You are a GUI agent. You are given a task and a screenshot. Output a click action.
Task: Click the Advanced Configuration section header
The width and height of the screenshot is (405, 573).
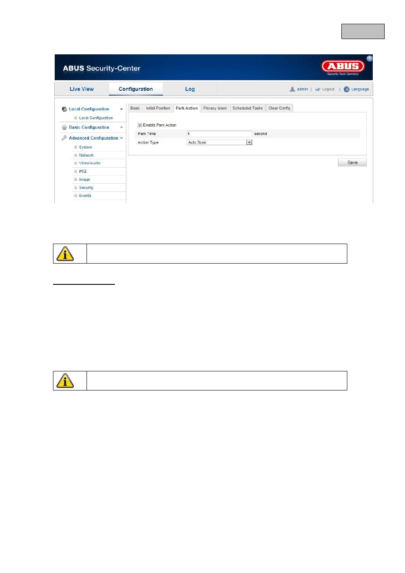click(94, 138)
